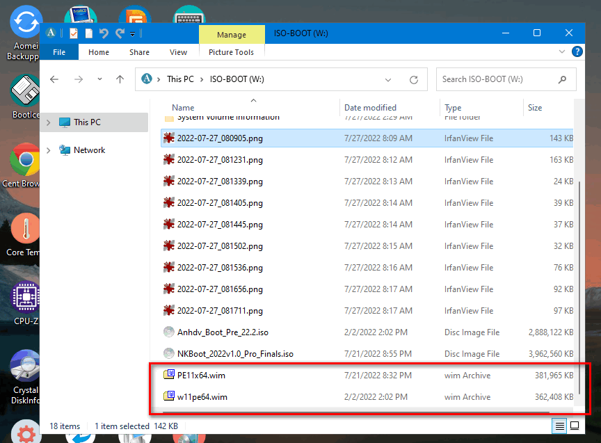Click the horizontal scrollbar of file list
The image size is (601, 443).
(x=356, y=412)
